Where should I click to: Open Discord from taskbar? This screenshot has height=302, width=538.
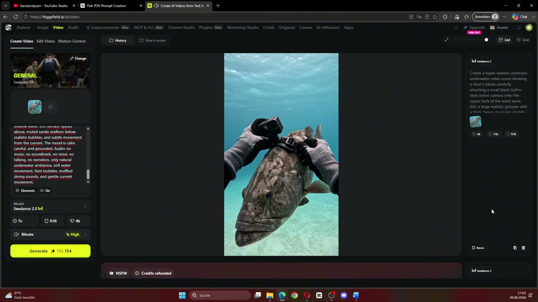click(344, 295)
